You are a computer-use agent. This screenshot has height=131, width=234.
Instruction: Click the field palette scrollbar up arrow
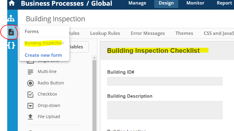pos(94,58)
